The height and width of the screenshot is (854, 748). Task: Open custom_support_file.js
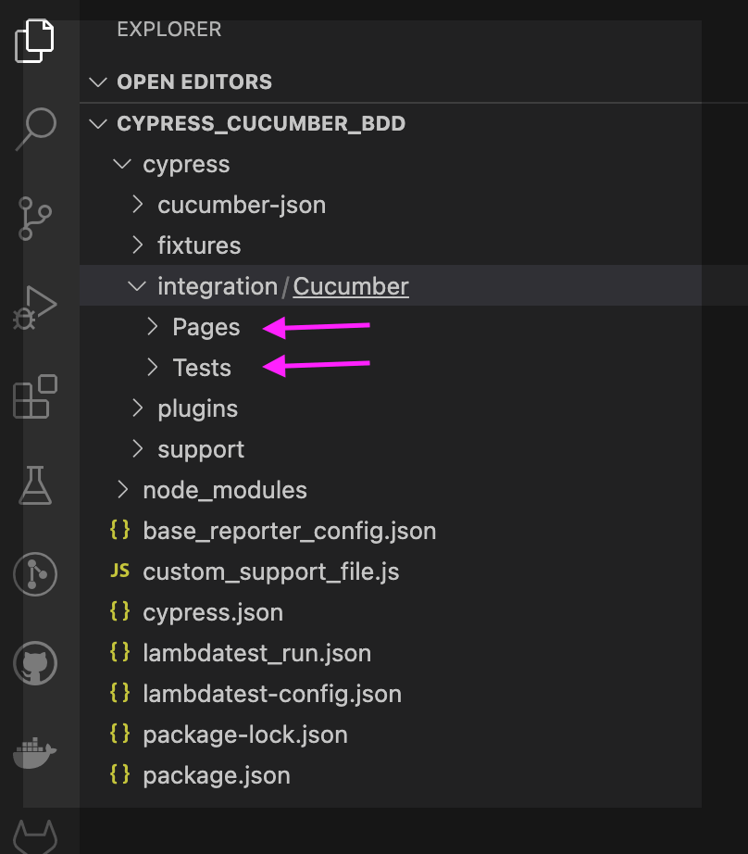point(270,571)
